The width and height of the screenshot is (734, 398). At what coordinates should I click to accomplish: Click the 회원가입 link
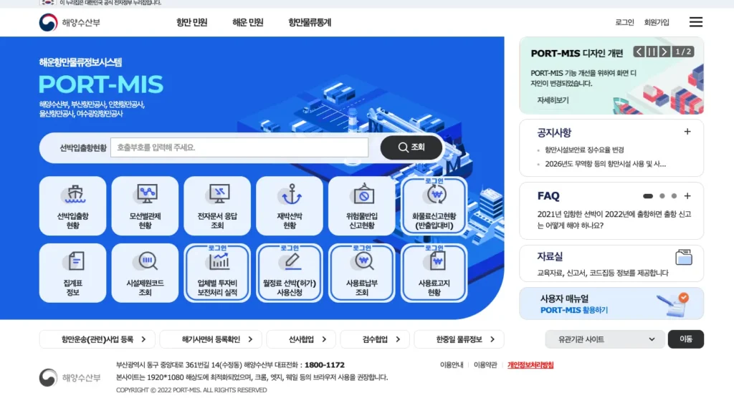tap(657, 22)
